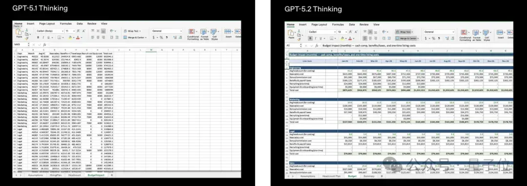Open Borders dropdown in GPT-5.1 window
Screen dimensions: 527x186
63,37
